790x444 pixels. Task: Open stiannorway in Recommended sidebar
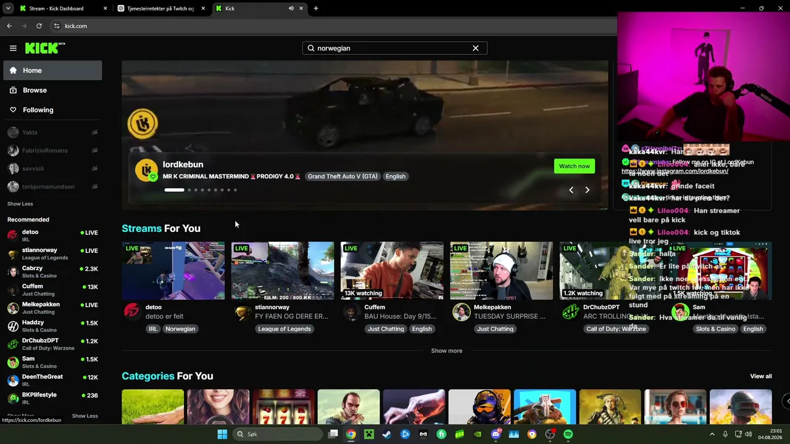[52, 253]
